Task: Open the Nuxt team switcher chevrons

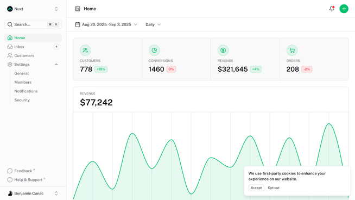Action: coord(56,9)
